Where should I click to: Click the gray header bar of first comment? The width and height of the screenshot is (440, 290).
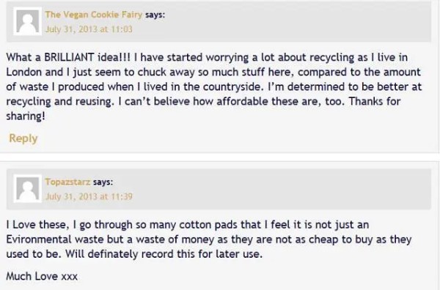tap(219, 21)
